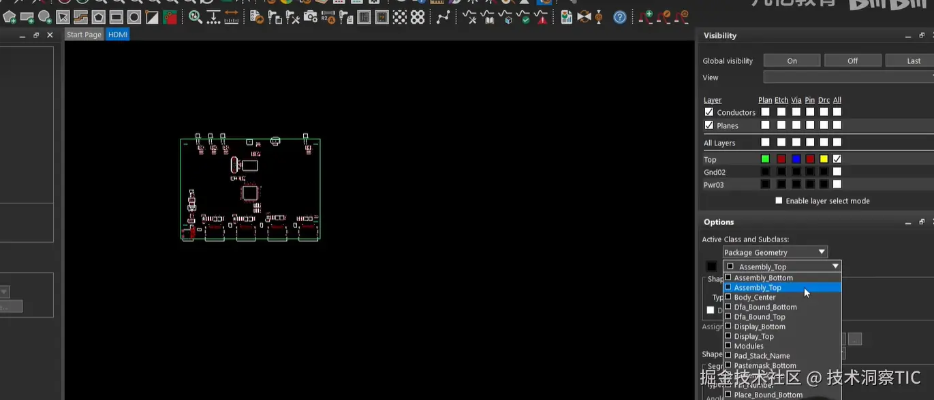934x400 pixels.
Task: Turn global visibility Off
Action: (852, 61)
